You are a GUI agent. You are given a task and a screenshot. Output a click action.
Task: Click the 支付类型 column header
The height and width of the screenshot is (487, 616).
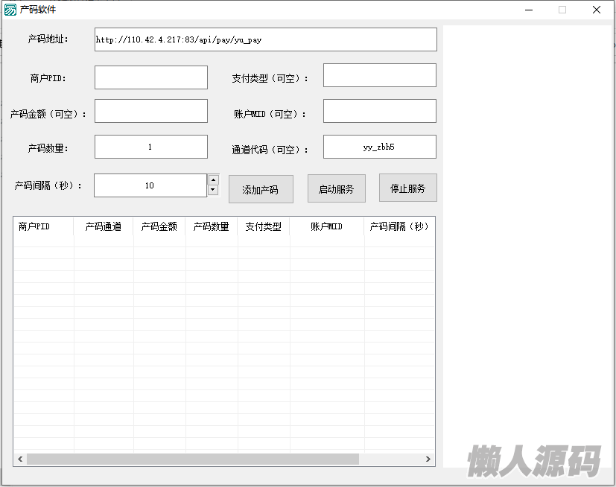click(x=264, y=226)
